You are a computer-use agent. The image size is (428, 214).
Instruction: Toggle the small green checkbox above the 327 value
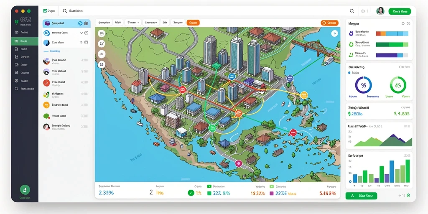tap(209, 186)
